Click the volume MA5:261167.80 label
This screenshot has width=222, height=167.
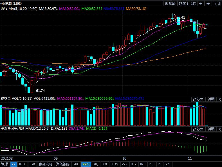(x=71, y=99)
